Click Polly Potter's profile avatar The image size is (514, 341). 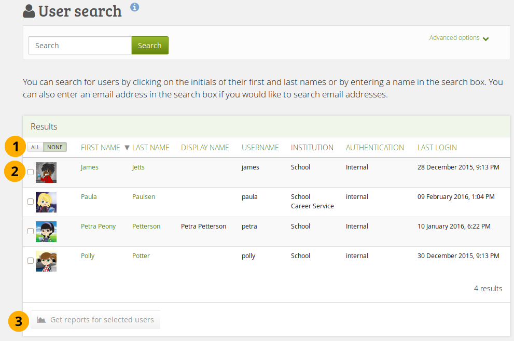pyautogui.click(x=46, y=261)
